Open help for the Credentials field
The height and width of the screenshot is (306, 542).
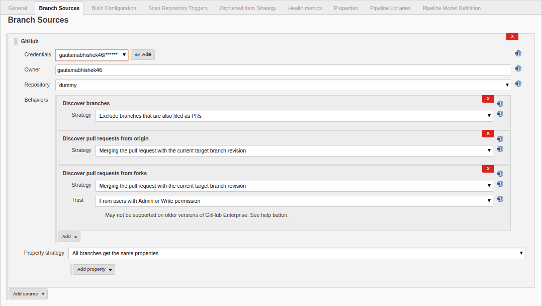click(518, 53)
